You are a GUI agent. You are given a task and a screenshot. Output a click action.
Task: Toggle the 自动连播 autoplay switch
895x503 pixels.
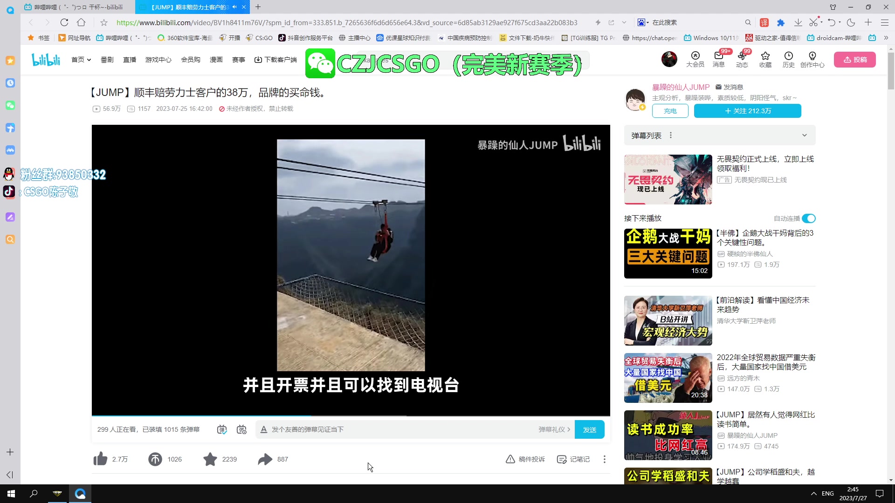click(x=809, y=218)
